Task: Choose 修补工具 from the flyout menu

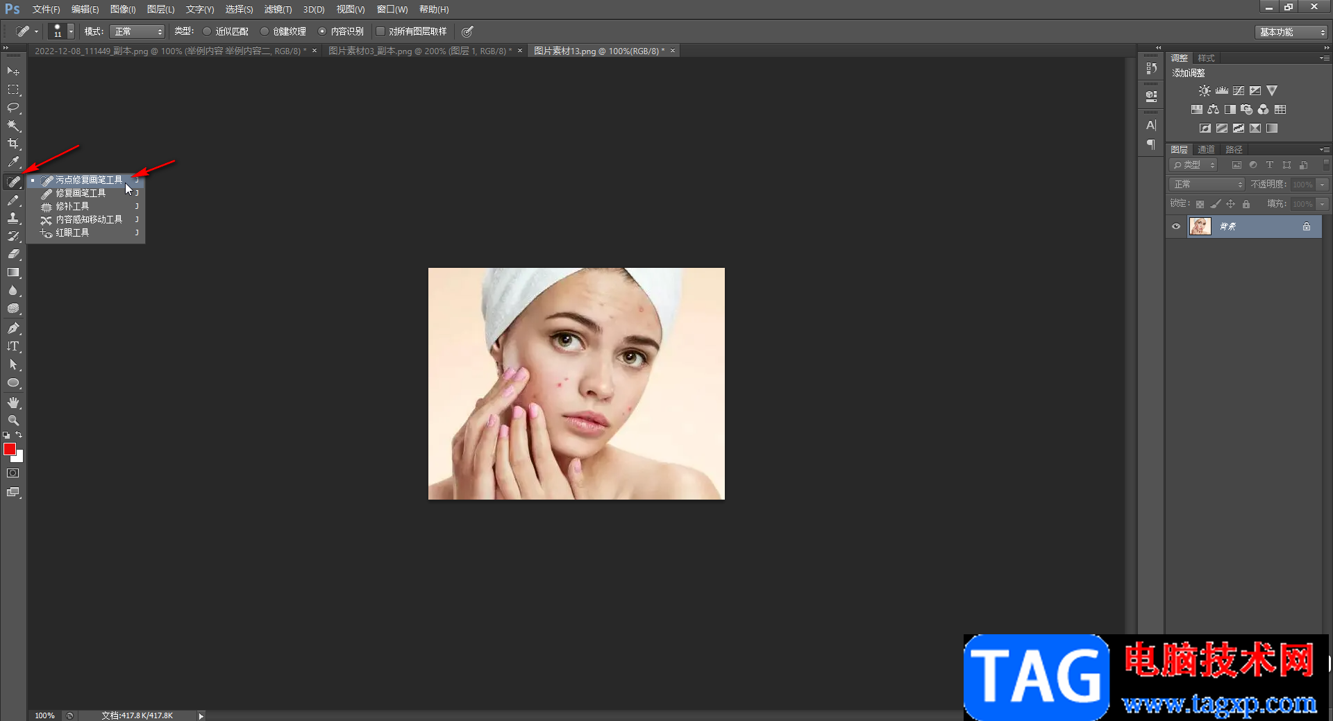Action: [72, 206]
